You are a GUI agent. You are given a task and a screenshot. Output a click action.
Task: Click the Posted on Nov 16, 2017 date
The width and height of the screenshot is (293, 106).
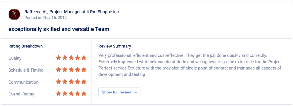[45, 18]
